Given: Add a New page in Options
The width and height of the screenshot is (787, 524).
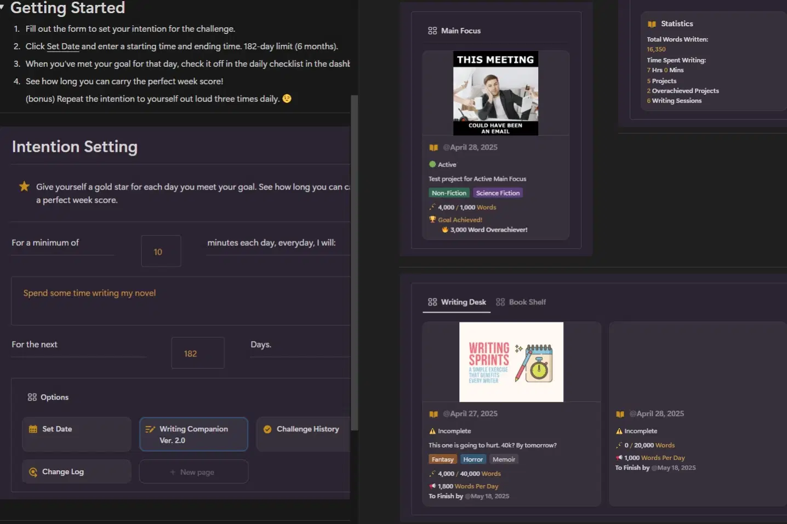Looking at the screenshot, I should tap(193, 472).
